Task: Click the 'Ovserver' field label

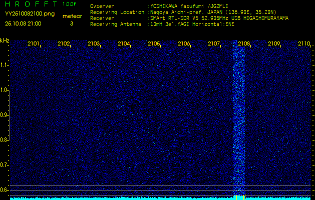Action: click(102, 6)
